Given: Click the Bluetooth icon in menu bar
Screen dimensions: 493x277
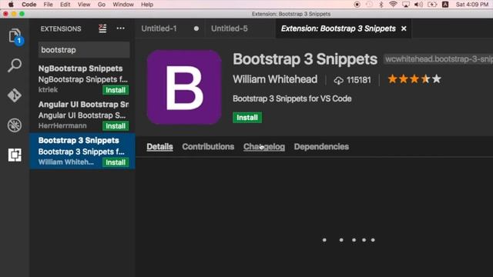Looking at the screenshot, I should point(381,5).
